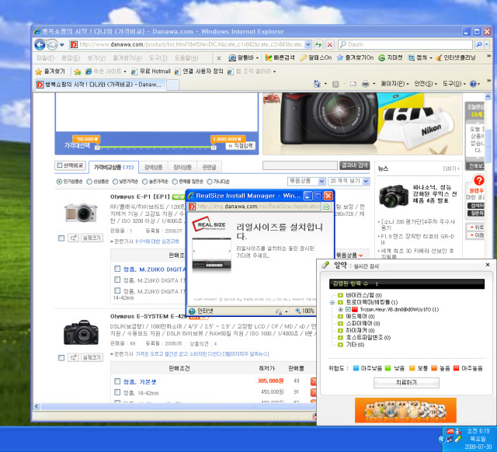Refresh the Danawa page
Viewport: 497px width, 452px height.
click(x=318, y=45)
